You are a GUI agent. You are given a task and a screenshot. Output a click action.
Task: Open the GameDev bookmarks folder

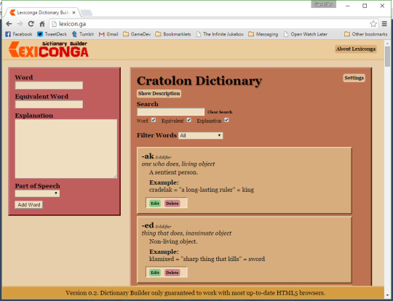(137, 34)
